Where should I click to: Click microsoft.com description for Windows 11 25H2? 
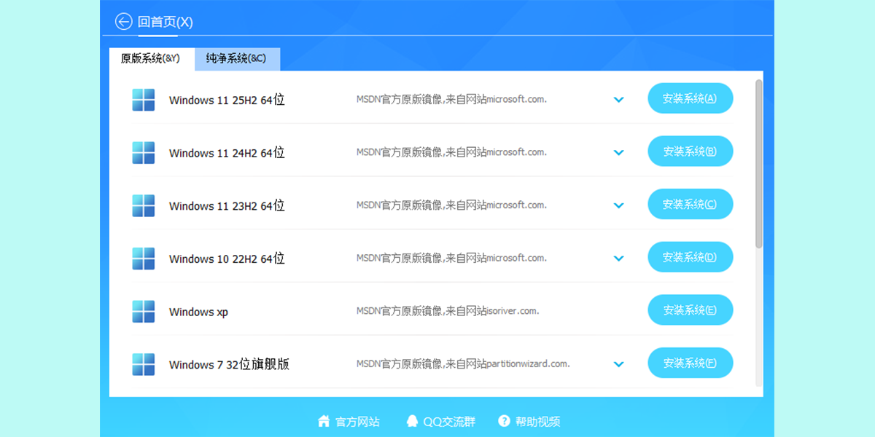(451, 99)
